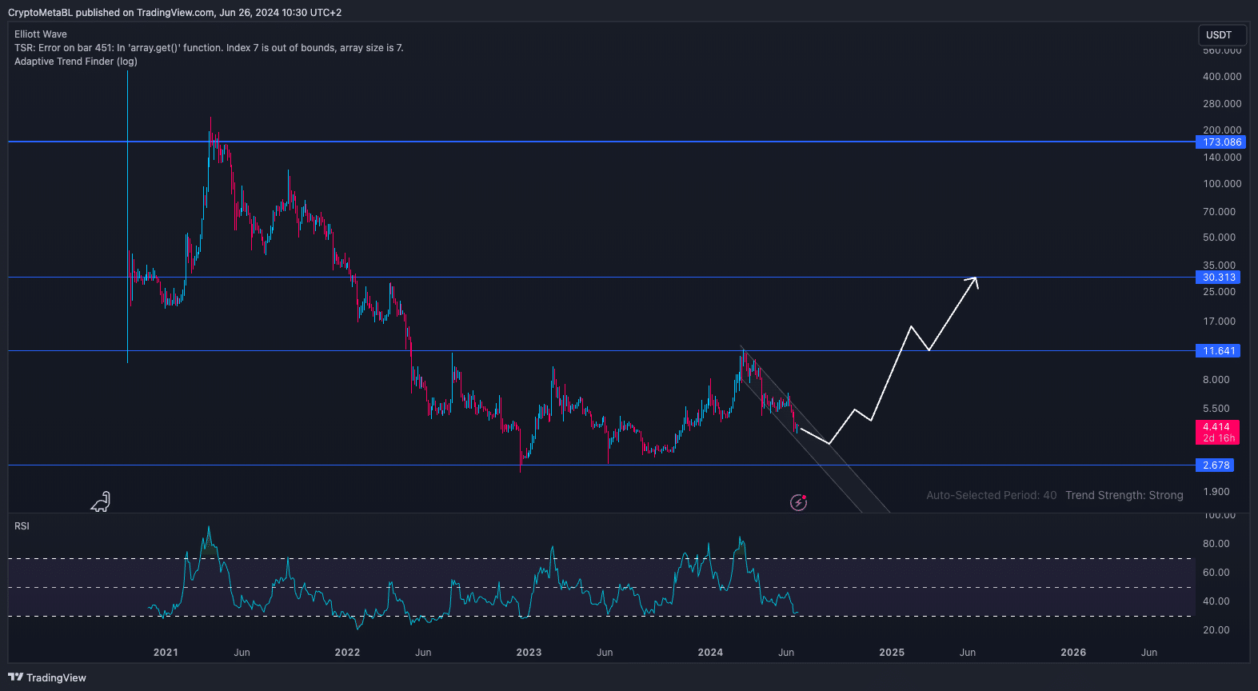Click the 2025 time axis label
The height and width of the screenshot is (691, 1258).
(892, 653)
